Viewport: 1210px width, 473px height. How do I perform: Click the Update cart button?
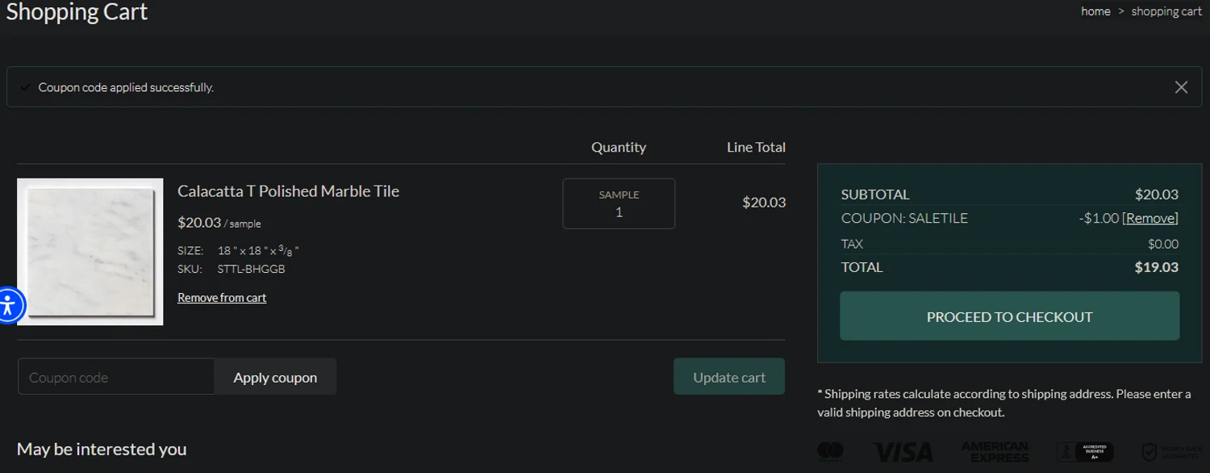click(x=729, y=377)
